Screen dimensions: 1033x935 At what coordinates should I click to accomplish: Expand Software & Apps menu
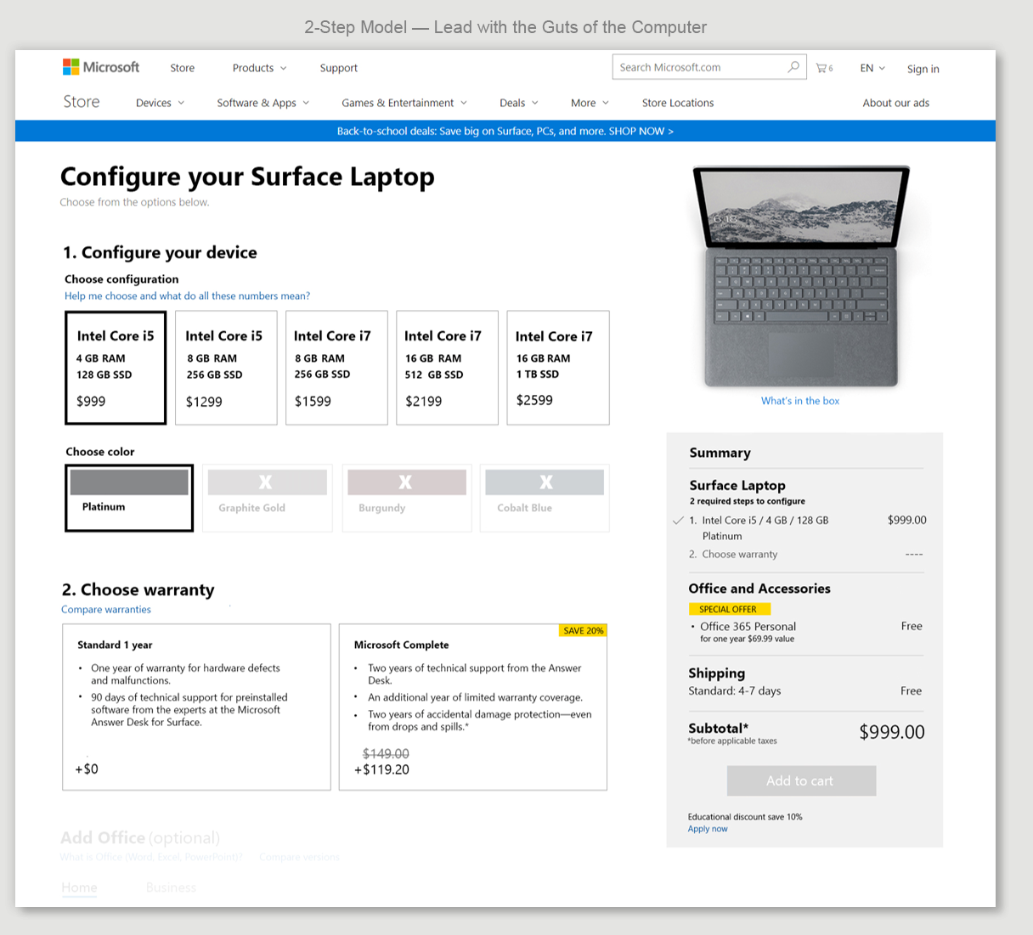coord(262,103)
